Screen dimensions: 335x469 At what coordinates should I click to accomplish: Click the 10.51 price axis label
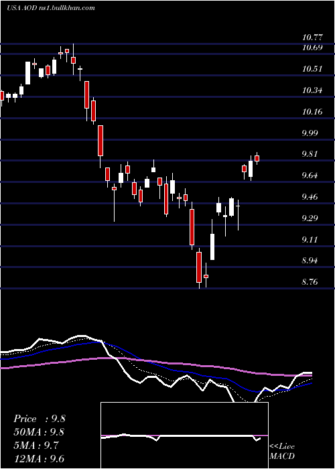312,69
